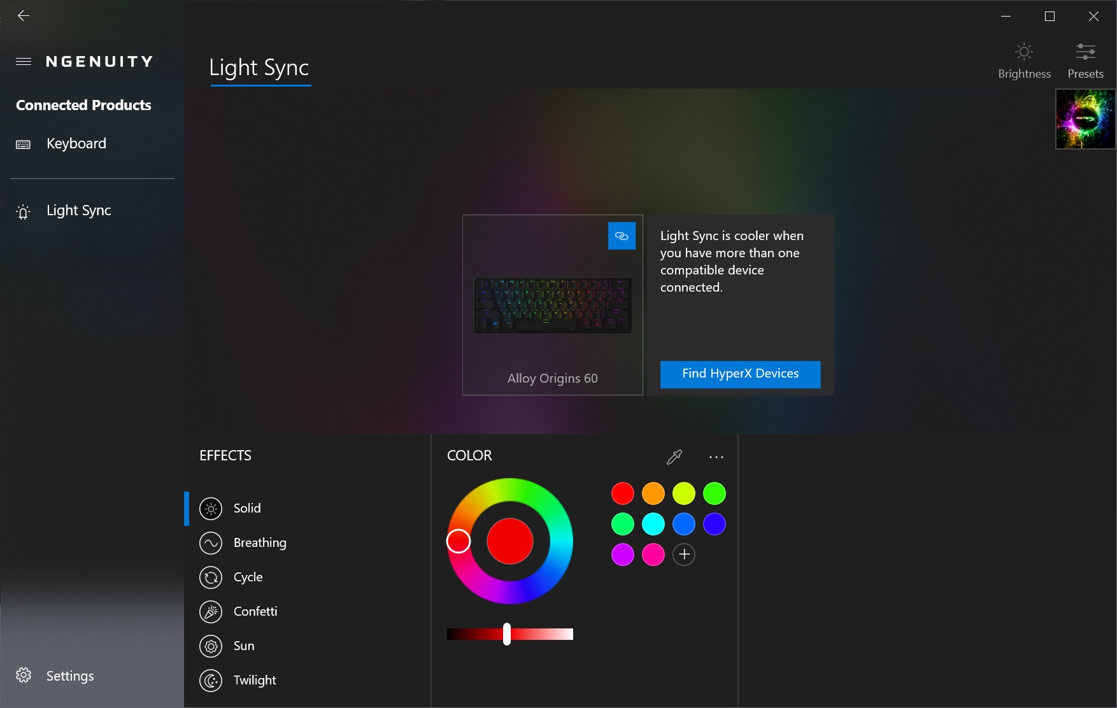
Task: Add a new custom color swatch
Action: pyautogui.click(x=684, y=555)
